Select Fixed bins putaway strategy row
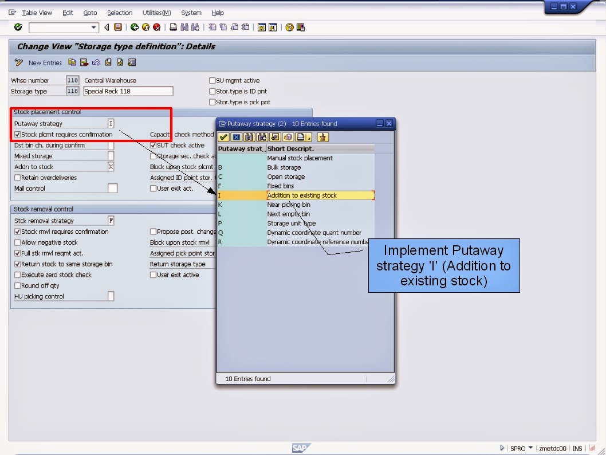 coord(296,186)
